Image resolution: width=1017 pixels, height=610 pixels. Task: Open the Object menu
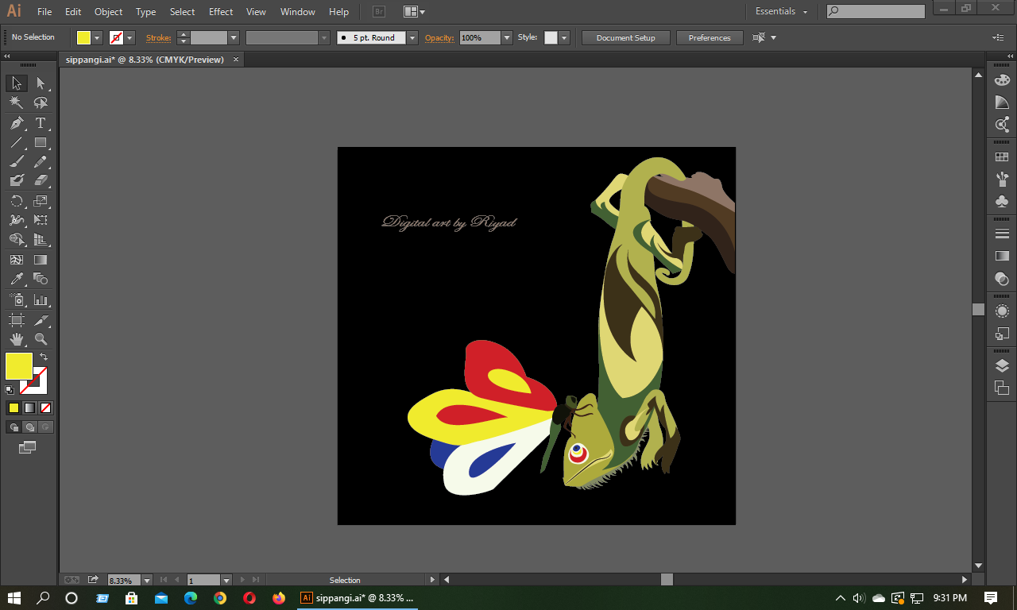click(108, 12)
